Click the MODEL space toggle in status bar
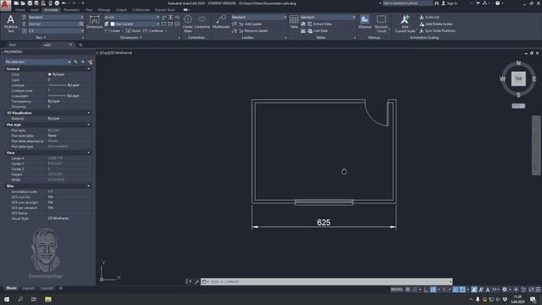The width and height of the screenshot is (542, 305). pos(397,290)
